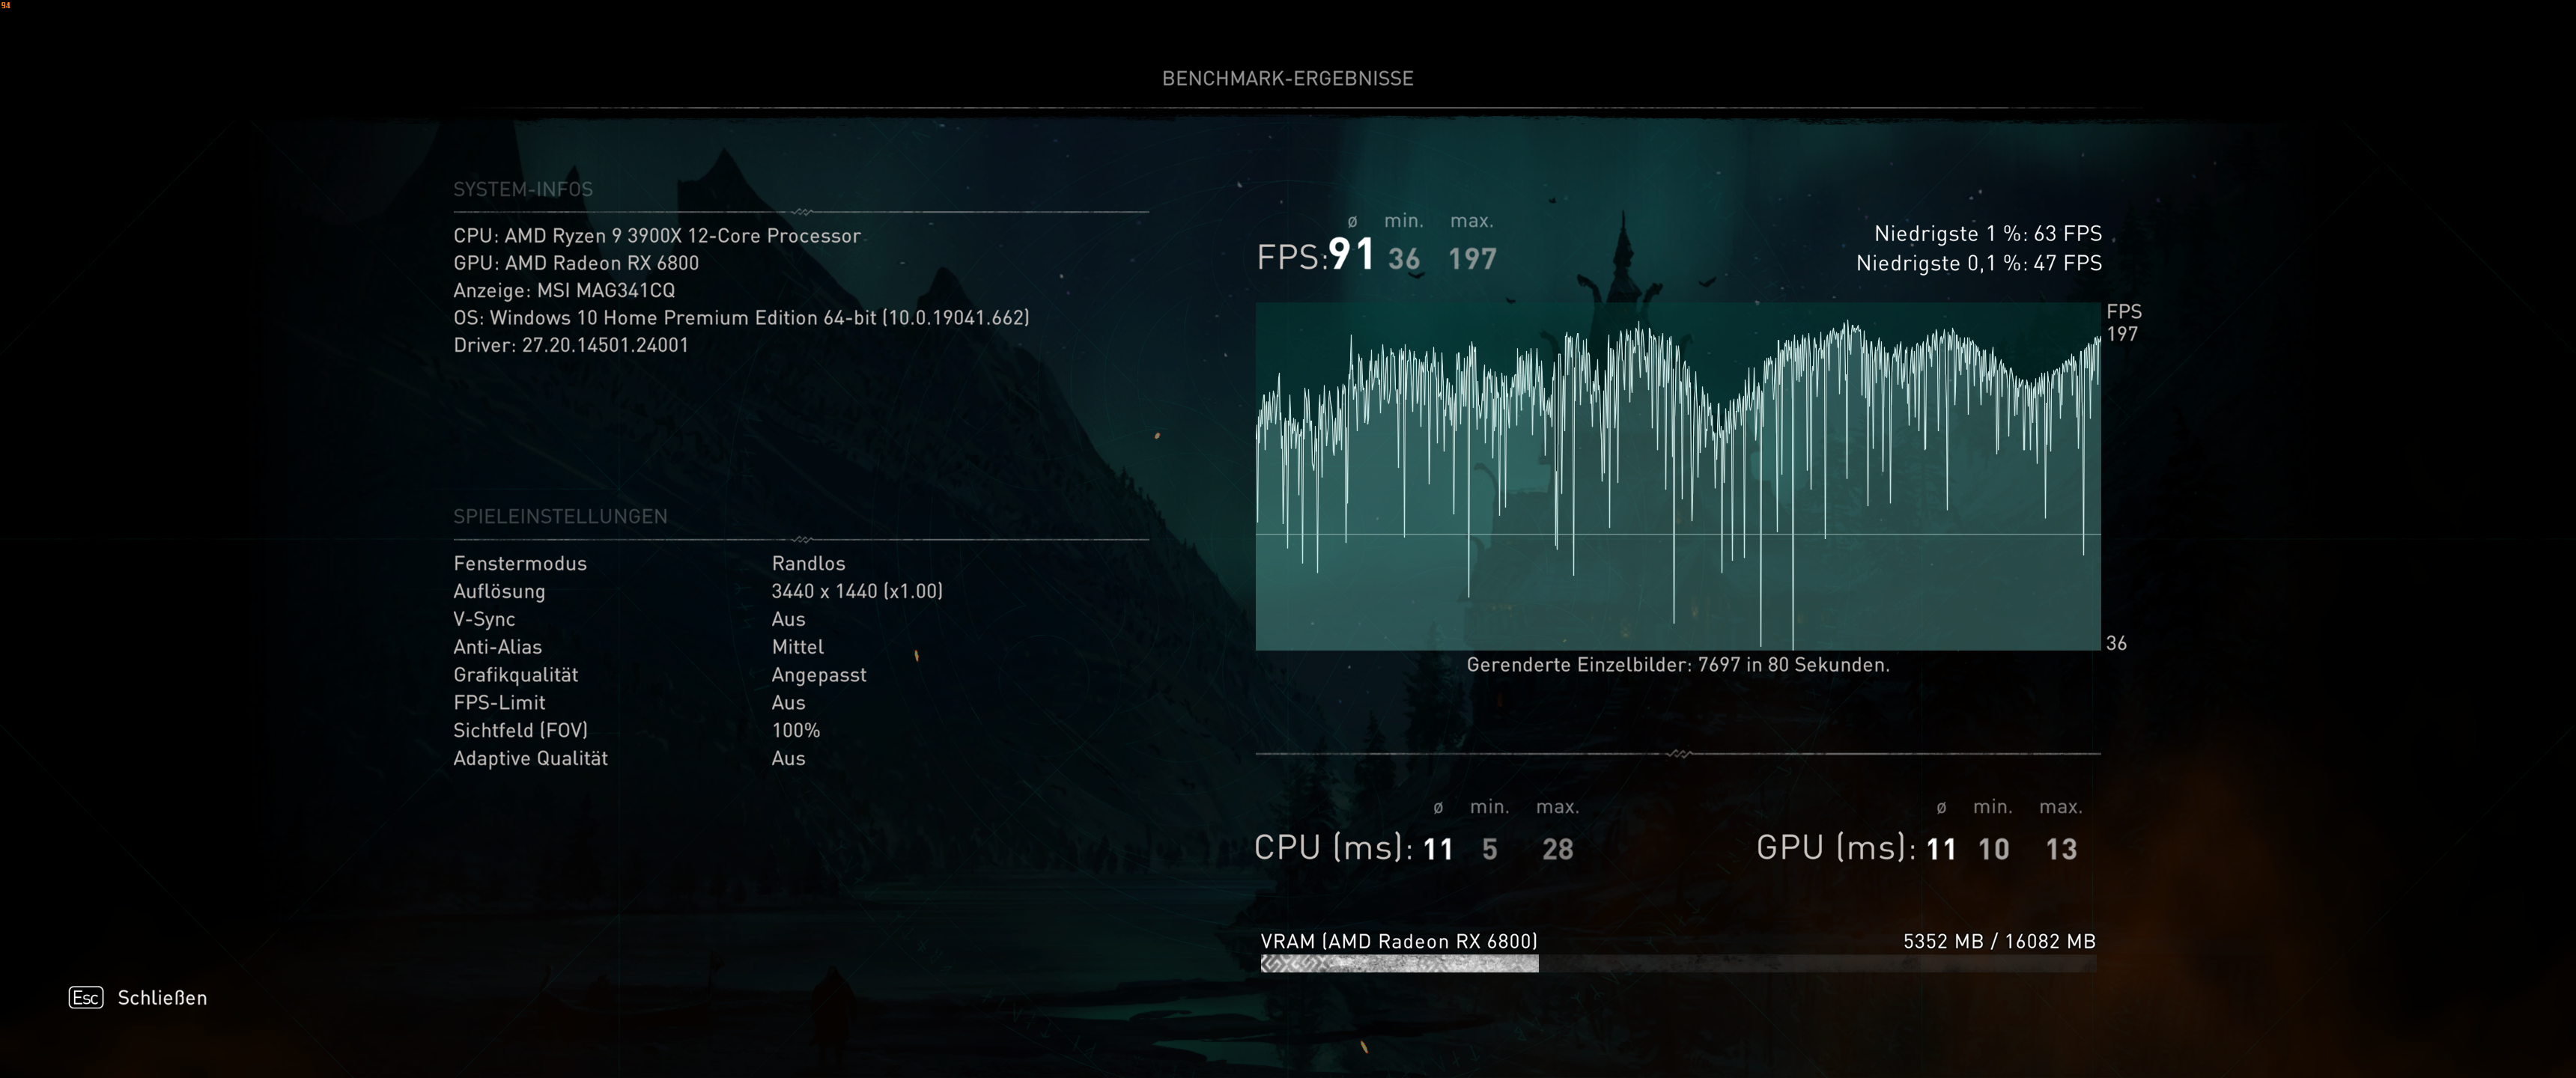Click the V-Sync Aus setting value

pos(788,619)
